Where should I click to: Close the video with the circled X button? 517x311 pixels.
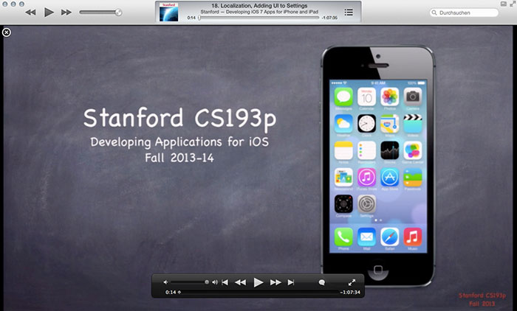pos(6,32)
